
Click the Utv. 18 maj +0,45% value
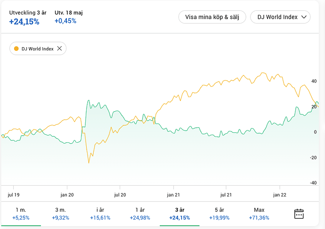point(65,21)
